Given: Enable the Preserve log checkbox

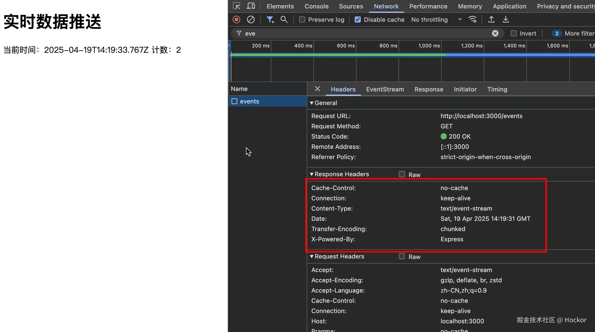Looking at the screenshot, I should [302, 19].
